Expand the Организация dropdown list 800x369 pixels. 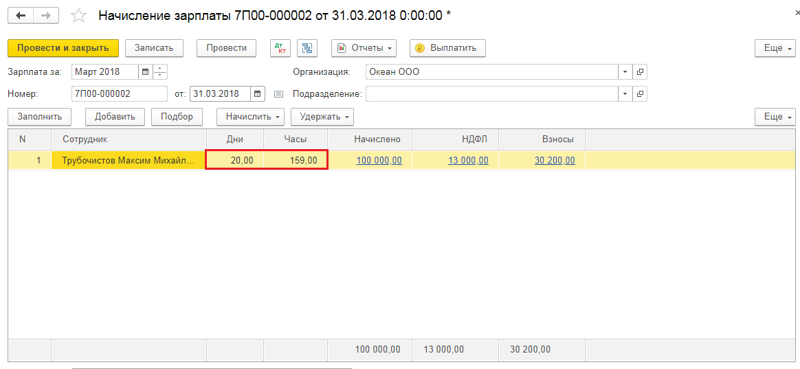tap(625, 71)
